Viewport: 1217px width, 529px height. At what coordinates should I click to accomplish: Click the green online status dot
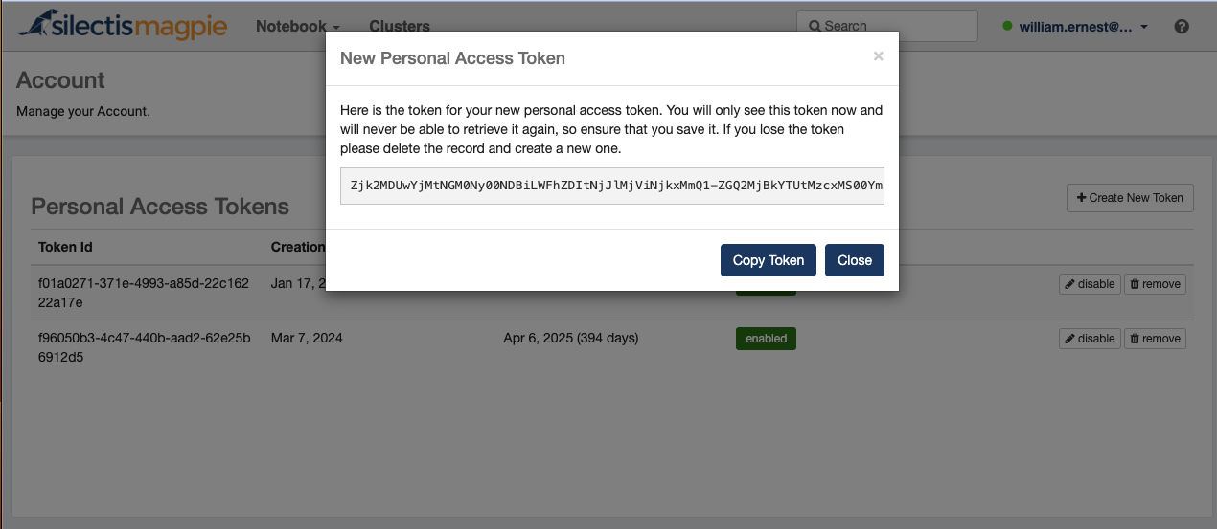(1007, 26)
